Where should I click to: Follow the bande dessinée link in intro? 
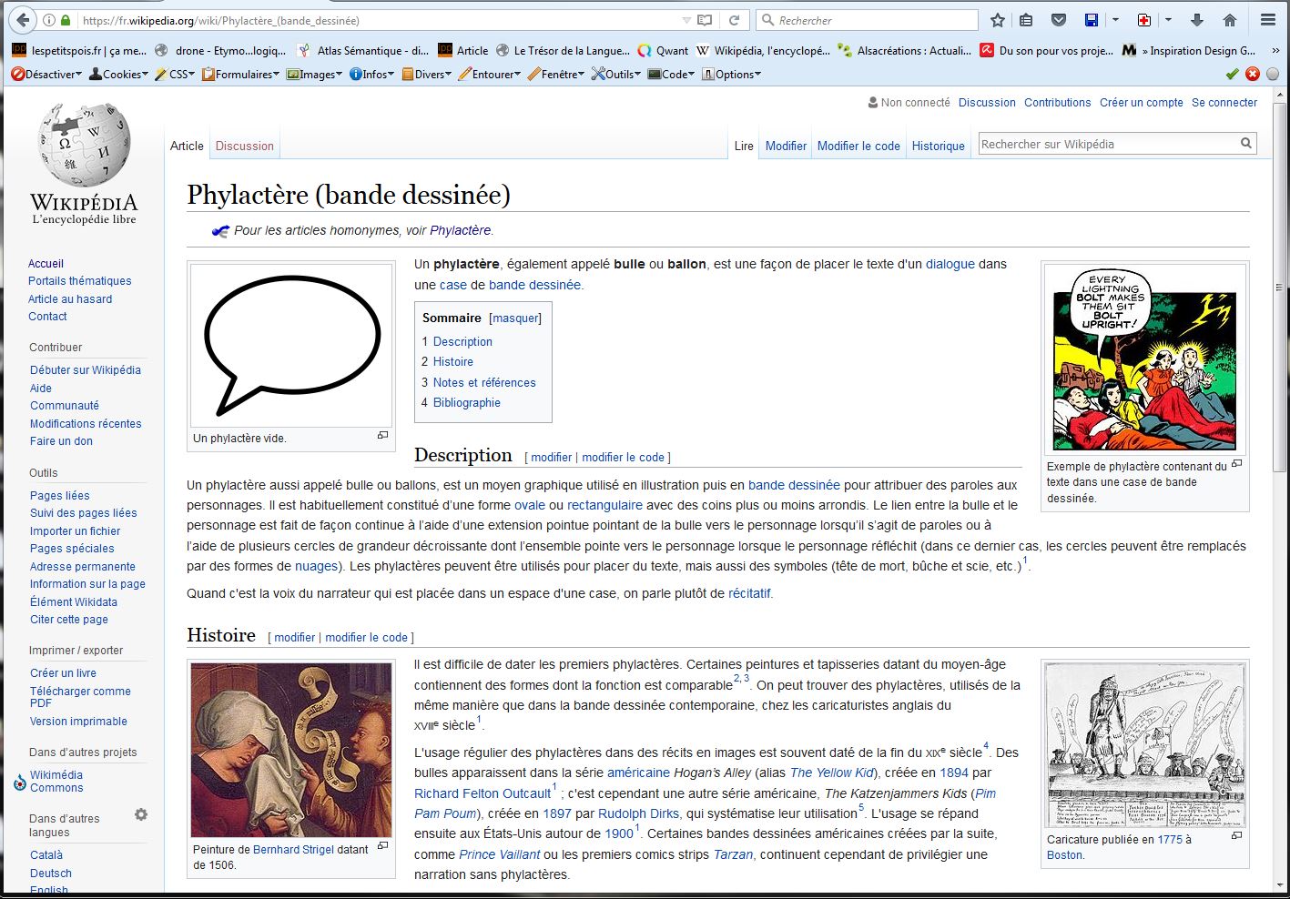pyautogui.click(x=534, y=285)
